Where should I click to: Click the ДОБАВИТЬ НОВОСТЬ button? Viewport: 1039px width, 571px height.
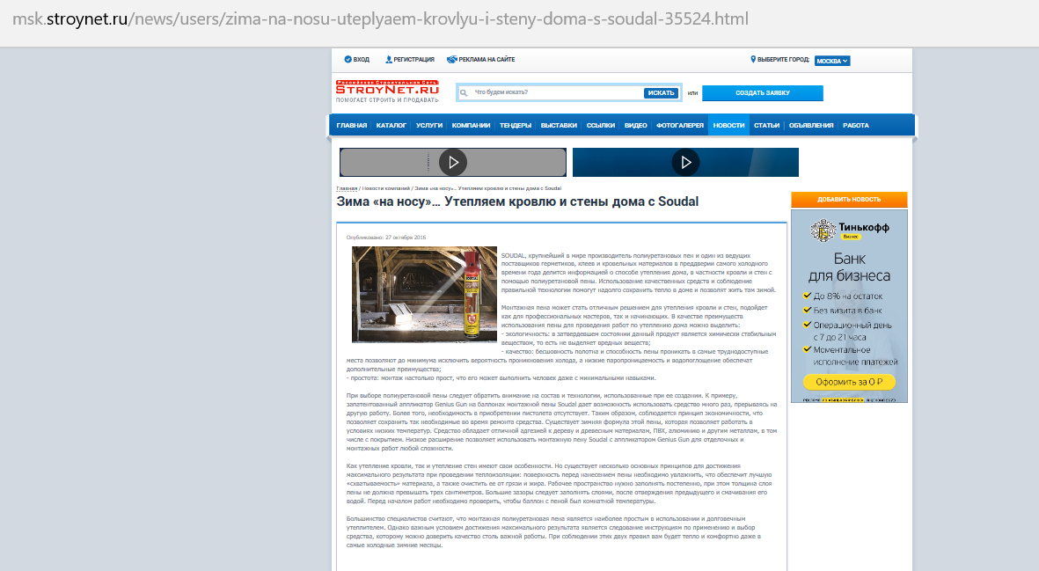tap(849, 200)
